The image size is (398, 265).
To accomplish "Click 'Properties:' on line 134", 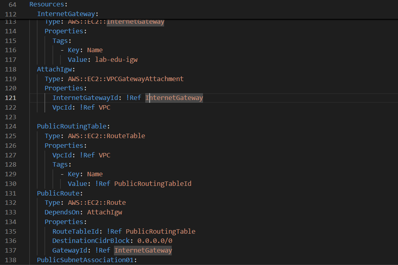I will pos(66,222).
